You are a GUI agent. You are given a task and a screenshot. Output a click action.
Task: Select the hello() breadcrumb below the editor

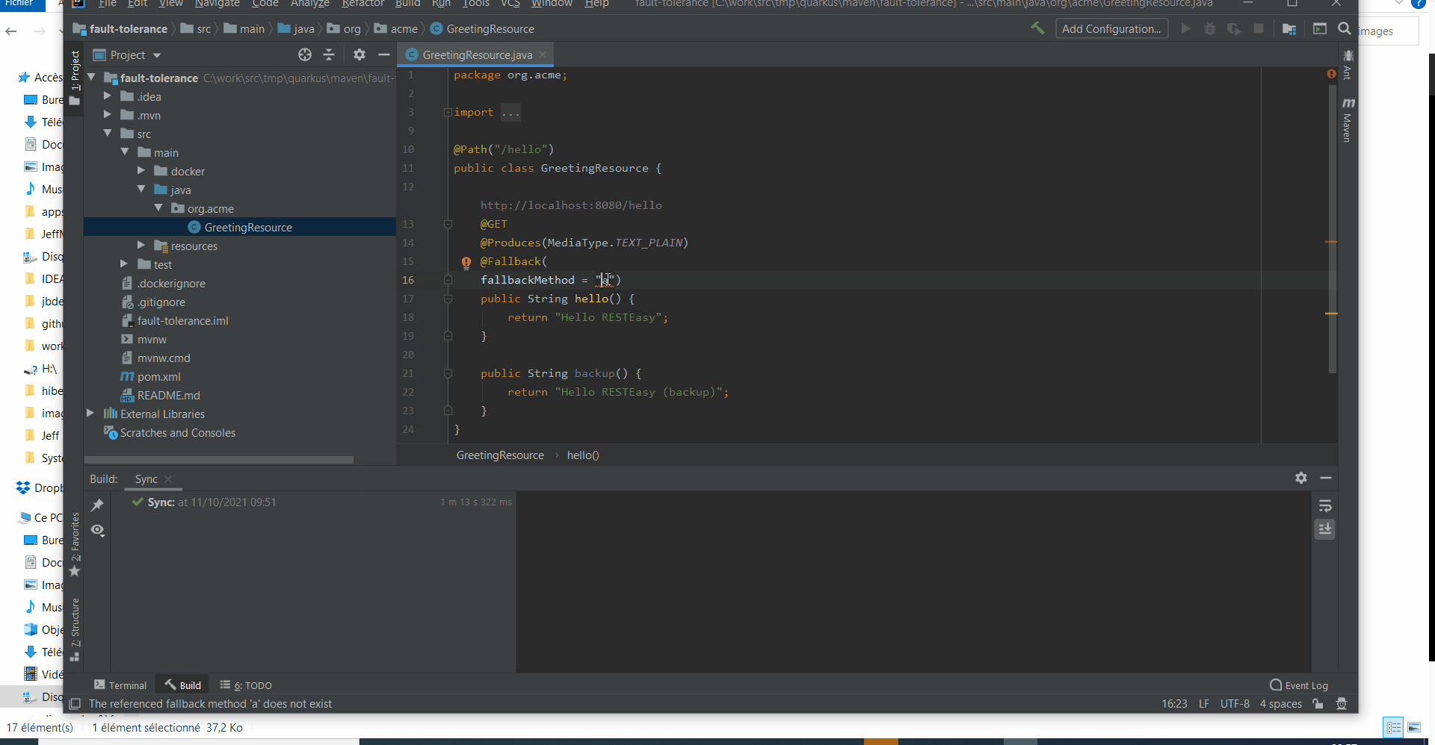[x=583, y=455]
